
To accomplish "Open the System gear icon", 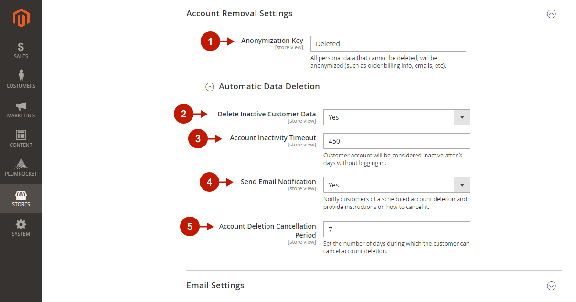I will [21, 224].
